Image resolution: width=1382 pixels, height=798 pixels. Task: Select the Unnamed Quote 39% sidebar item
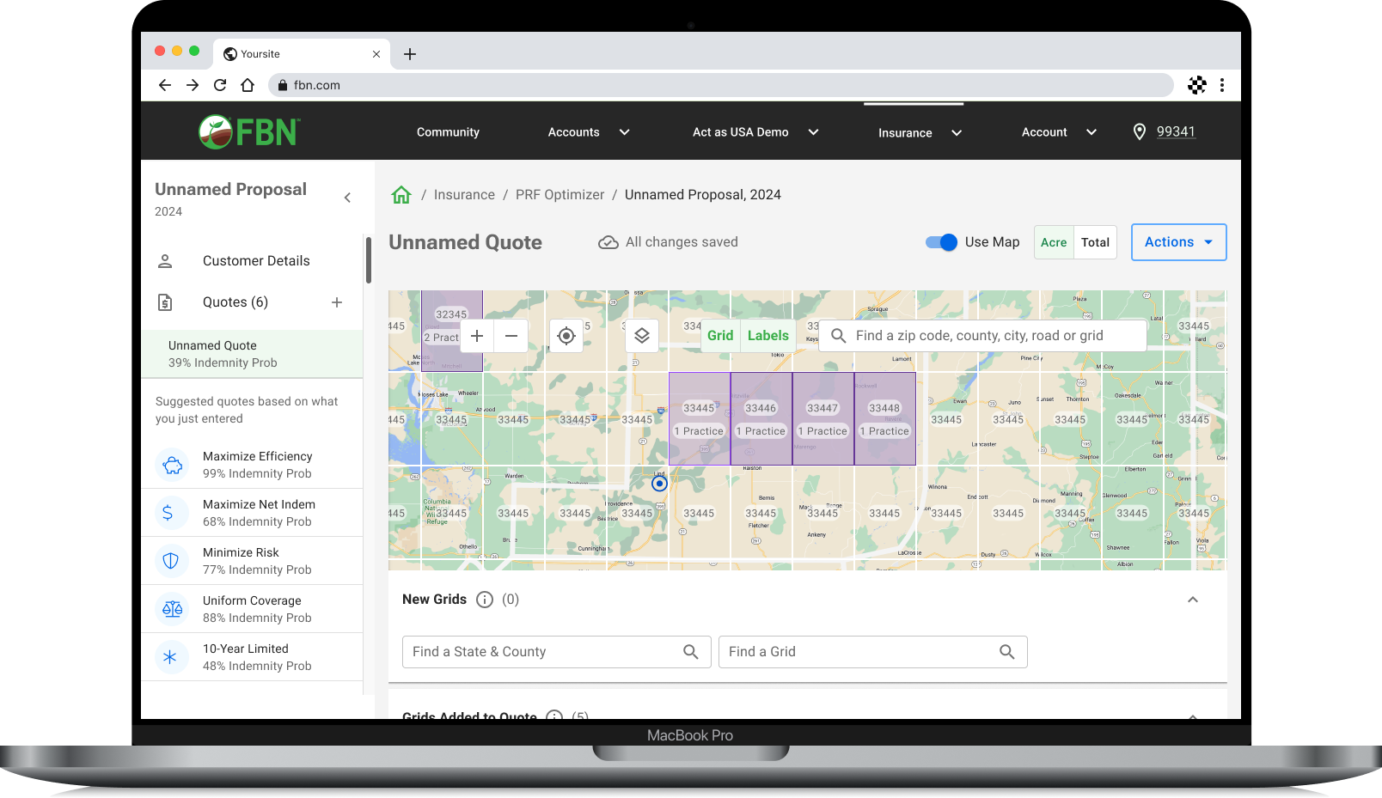[252, 354]
